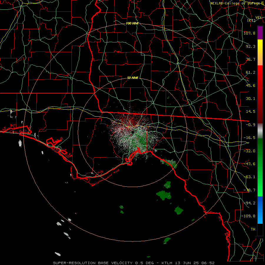Click the TH label on the legend
This screenshot has width=265, height=265.
point(253,229)
